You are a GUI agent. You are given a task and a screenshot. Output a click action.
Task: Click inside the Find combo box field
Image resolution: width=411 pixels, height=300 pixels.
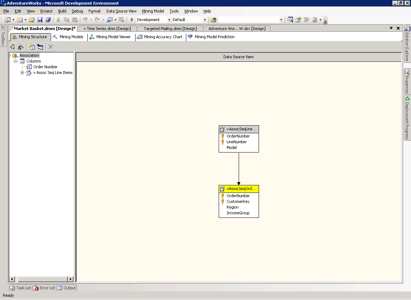coord(249,20)
